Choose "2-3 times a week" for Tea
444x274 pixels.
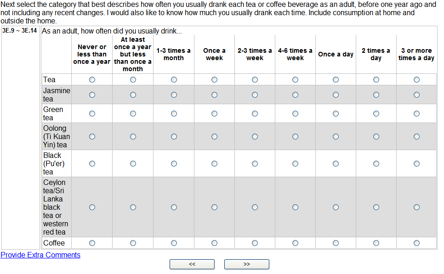[x=255, y=80]
